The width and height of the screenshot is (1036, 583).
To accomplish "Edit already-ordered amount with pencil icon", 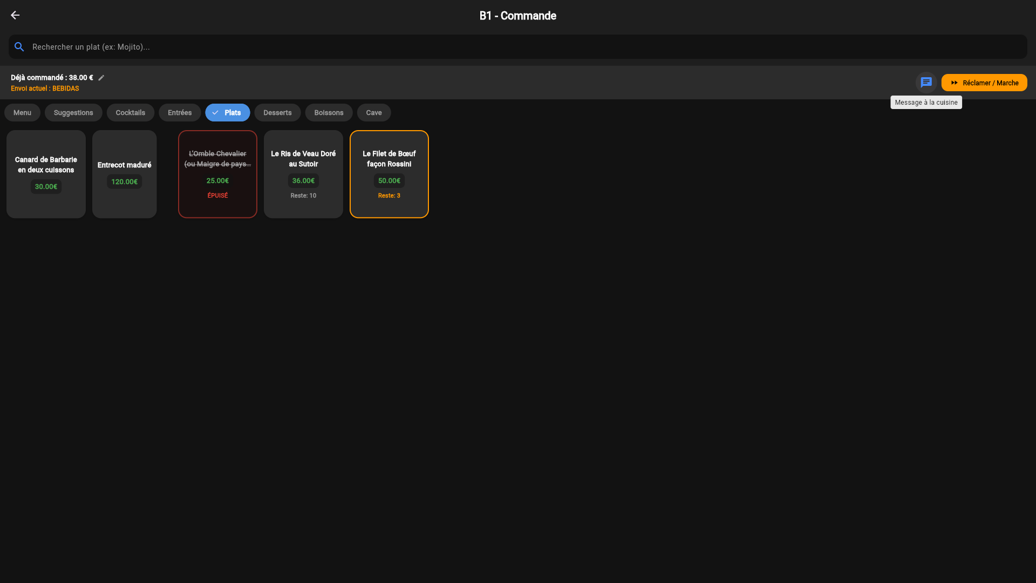I will [x=101, y=78].
